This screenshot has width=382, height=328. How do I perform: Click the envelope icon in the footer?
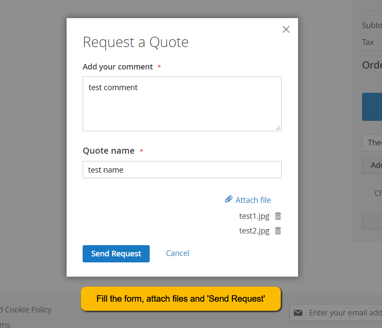[x=298, y=313]
